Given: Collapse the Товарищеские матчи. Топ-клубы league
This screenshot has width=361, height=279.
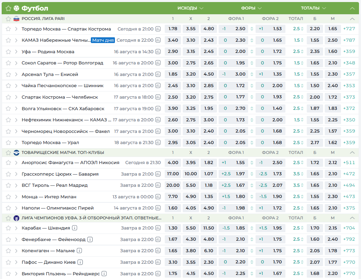Looking at the screenshot, I should click(x=352, y=153).
